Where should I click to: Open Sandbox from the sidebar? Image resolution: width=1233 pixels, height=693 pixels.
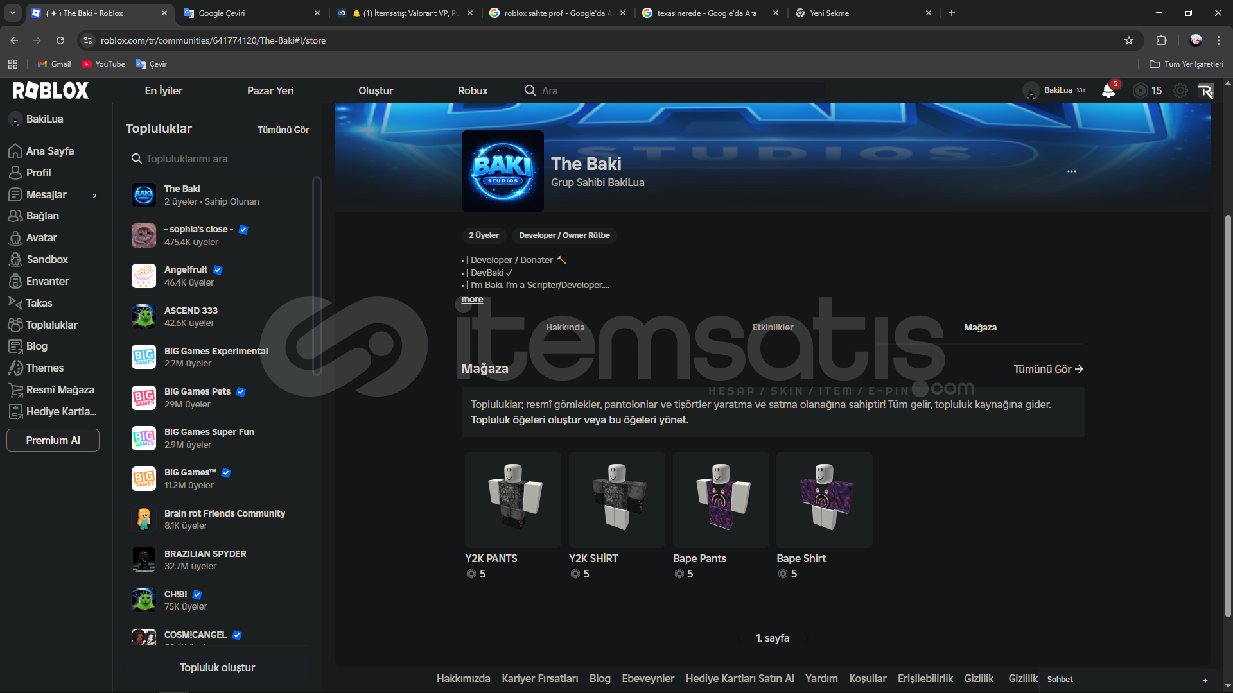coord(46,259)
